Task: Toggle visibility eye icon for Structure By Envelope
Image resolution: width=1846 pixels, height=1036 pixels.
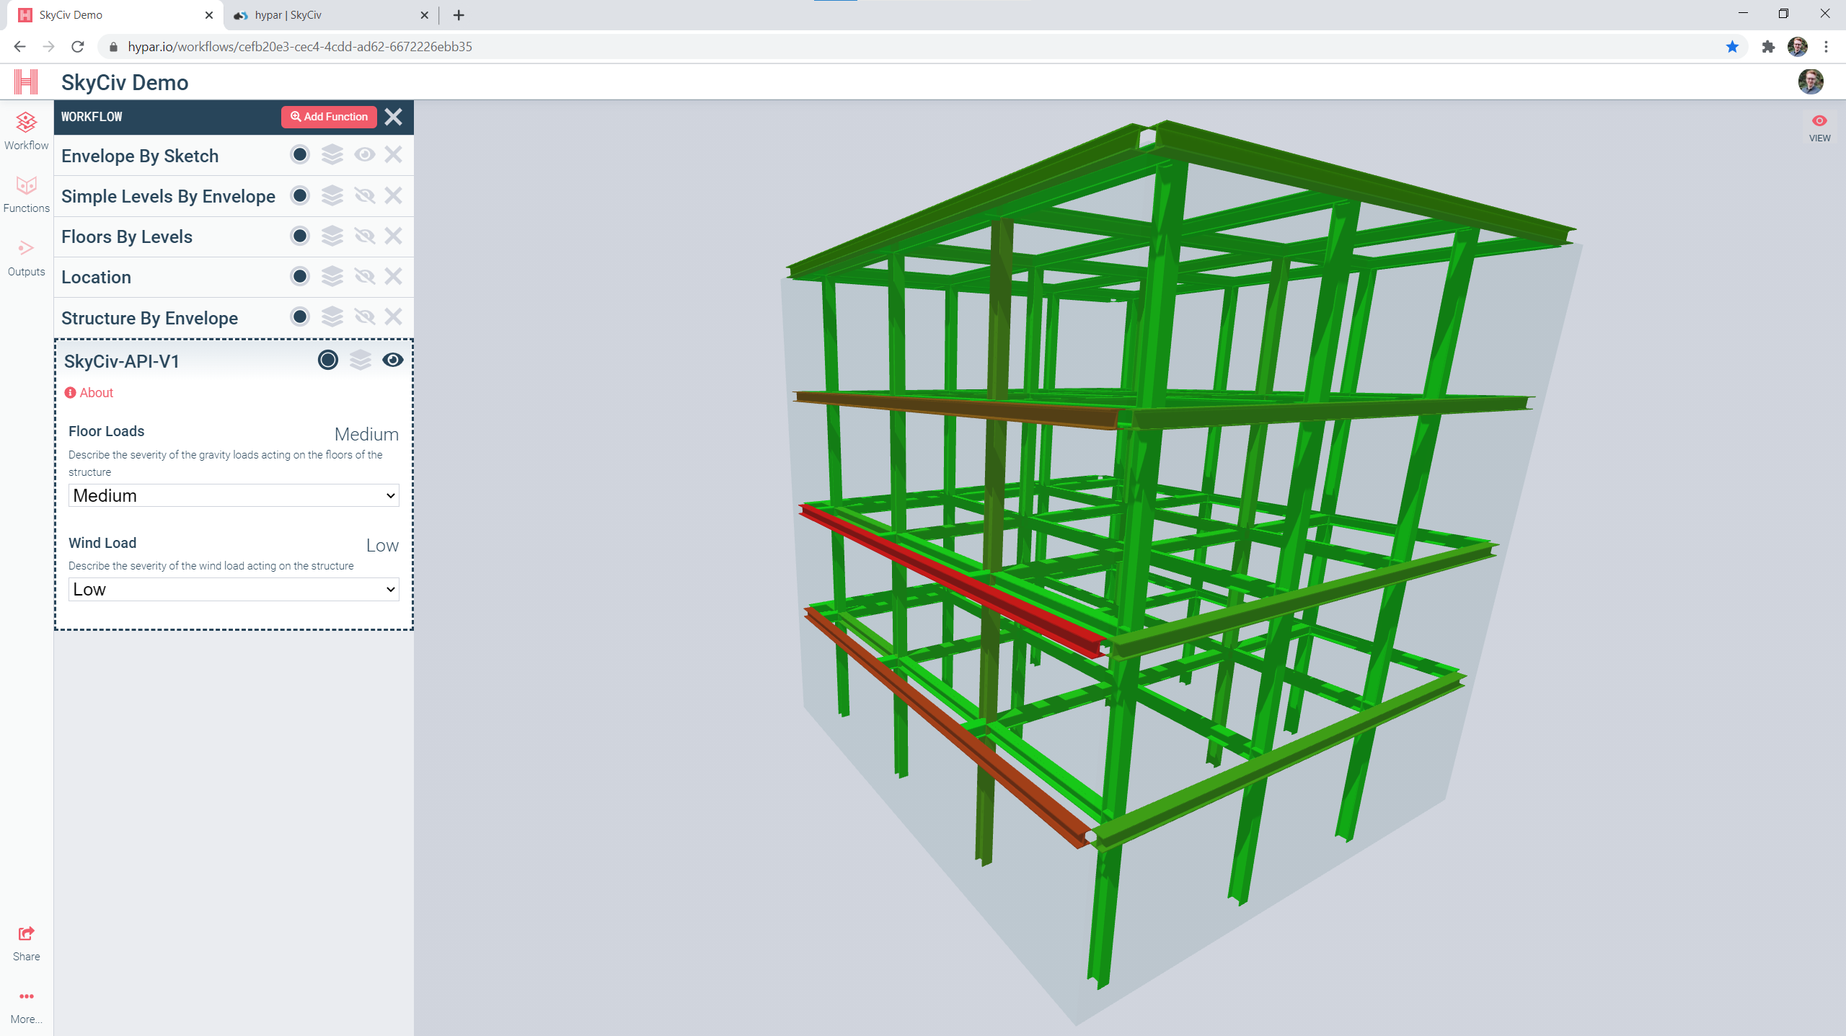Action: [x=364, y=317]
